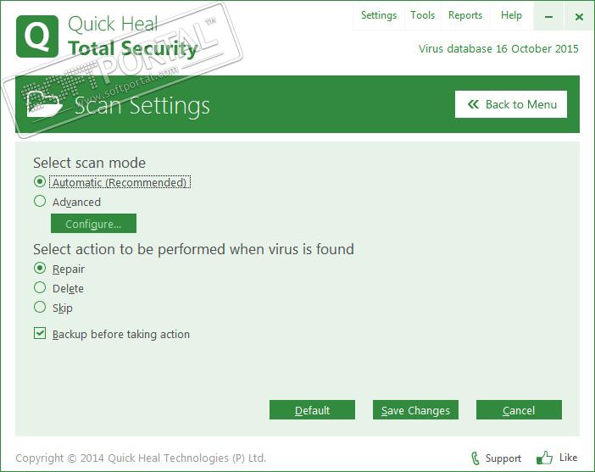
Task: Select Automatic (Recommended) scan mode
Action: click(40, 182)
